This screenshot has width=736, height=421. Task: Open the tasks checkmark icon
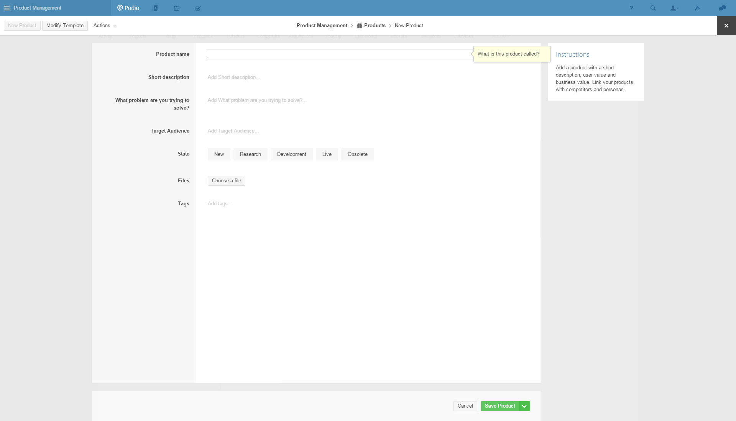[198, 8]
